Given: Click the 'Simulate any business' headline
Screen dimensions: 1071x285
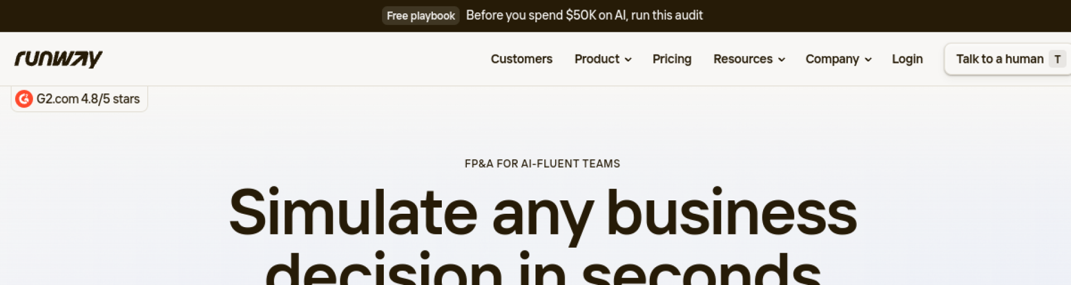Looking at the screenshot, I should tap(542, 213).
